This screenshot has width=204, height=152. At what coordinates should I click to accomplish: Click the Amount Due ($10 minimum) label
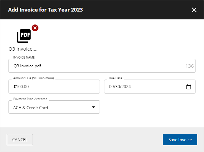(34, 78)
